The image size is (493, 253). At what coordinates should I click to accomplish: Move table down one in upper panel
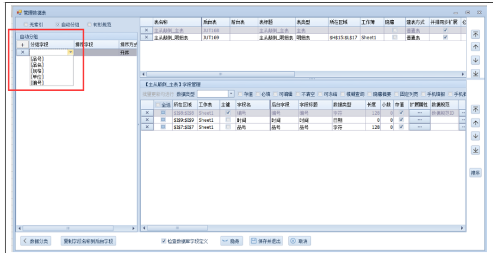click(475, 60)
